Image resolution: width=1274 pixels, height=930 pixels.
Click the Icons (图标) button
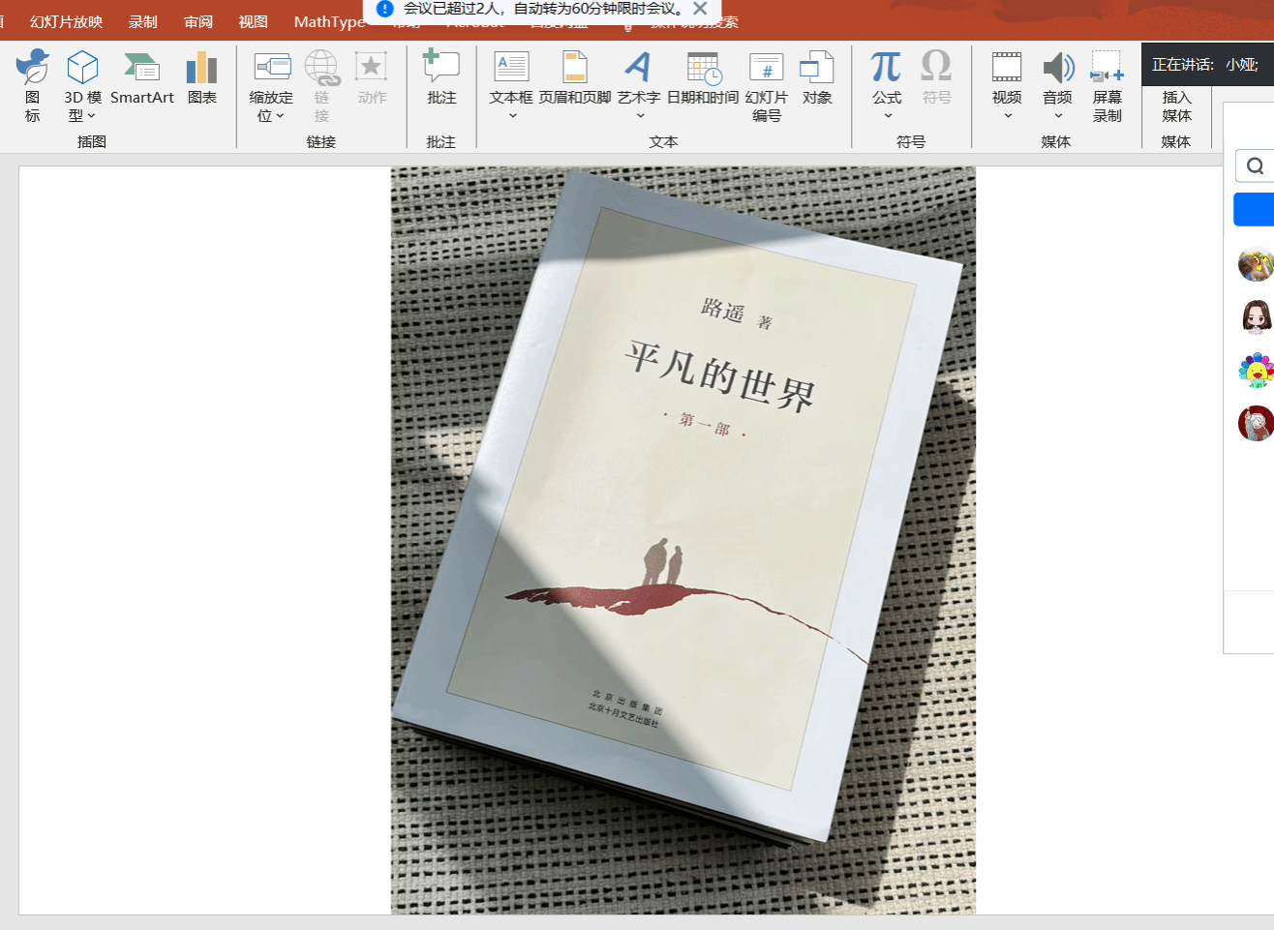click(33, 85)
